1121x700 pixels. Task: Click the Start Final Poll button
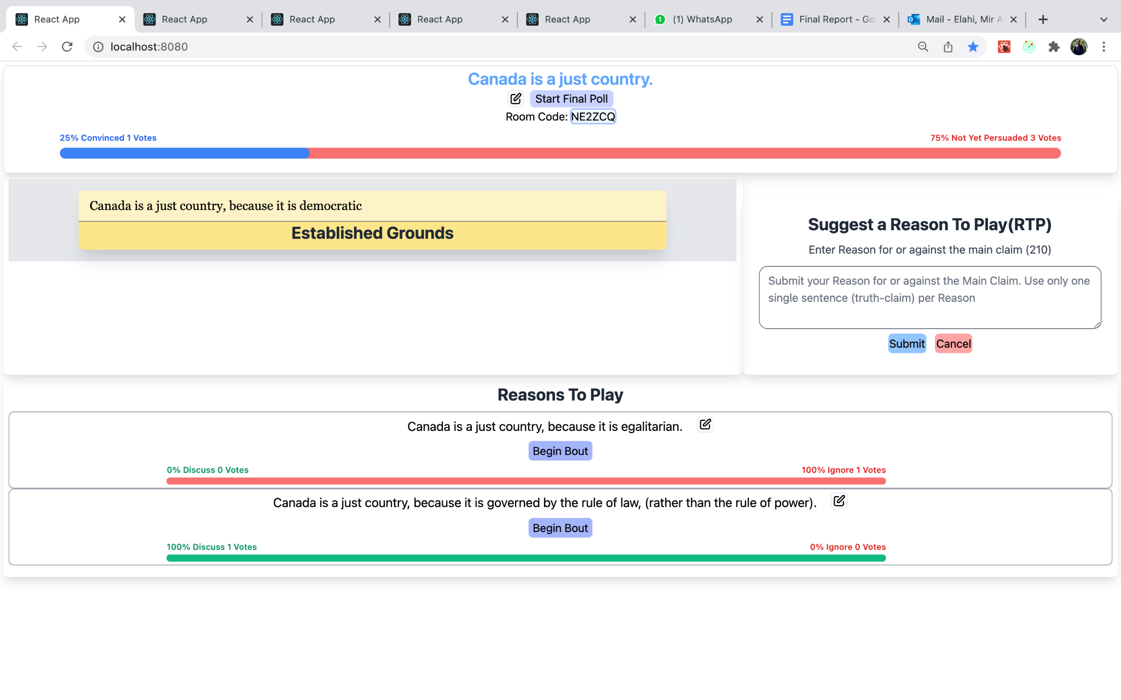[571, 98]
